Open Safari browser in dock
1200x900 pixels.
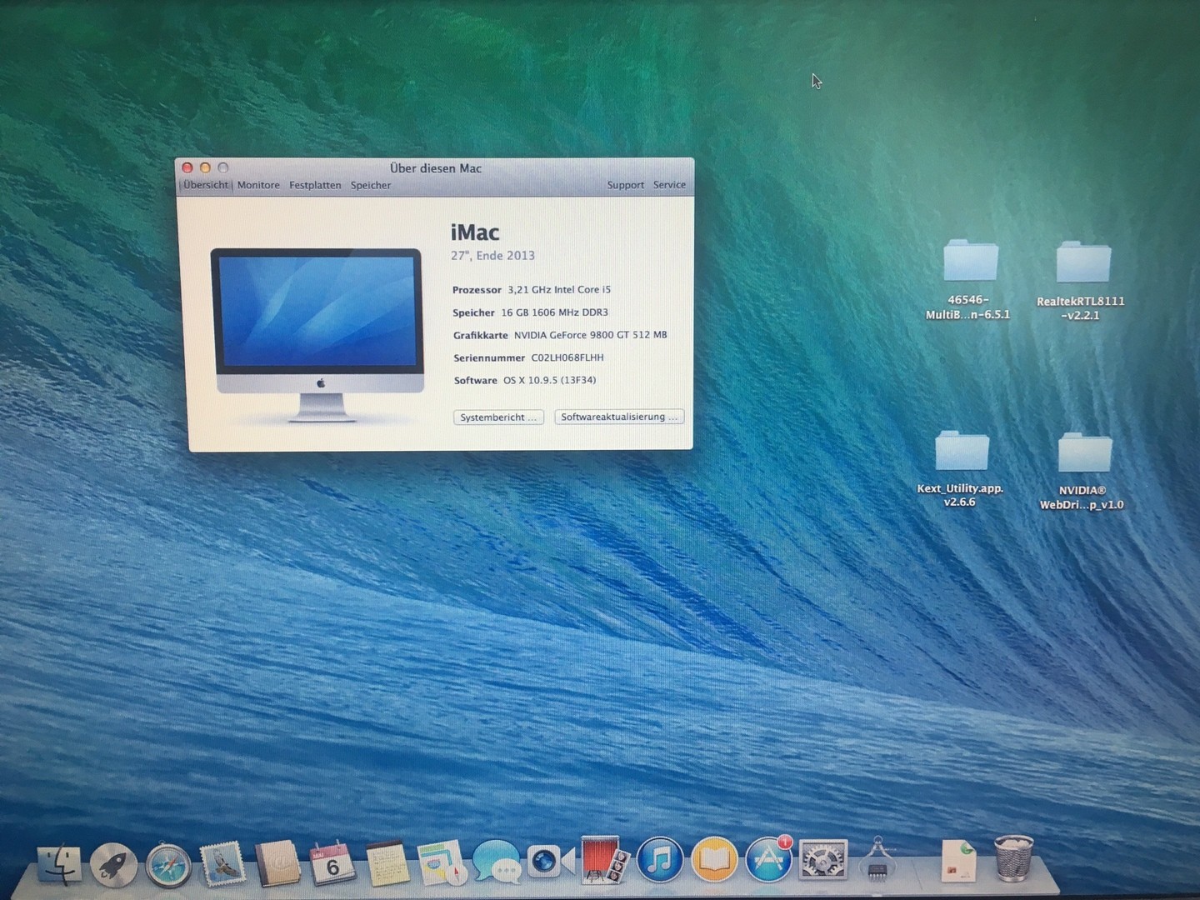[x=167, y=864]
